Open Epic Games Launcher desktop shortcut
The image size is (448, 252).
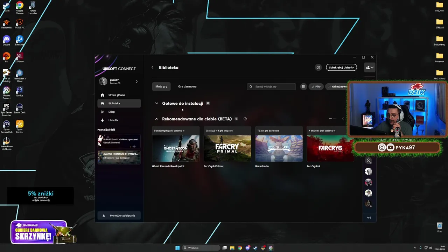tap(6, 110)
